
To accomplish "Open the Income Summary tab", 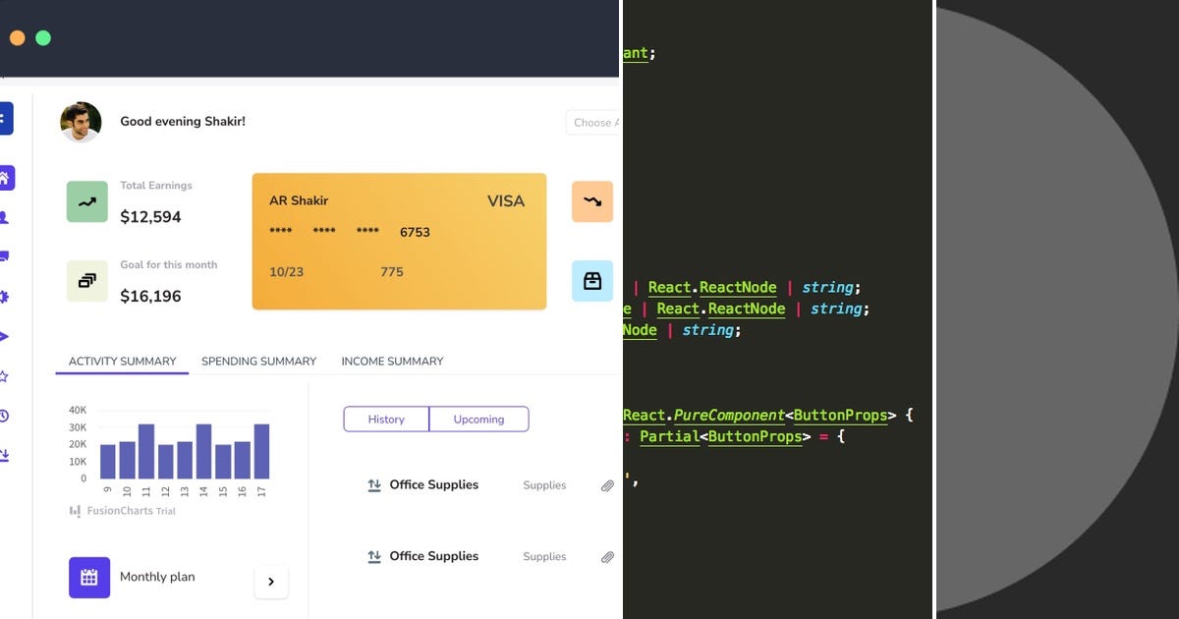I will (392, 361).
